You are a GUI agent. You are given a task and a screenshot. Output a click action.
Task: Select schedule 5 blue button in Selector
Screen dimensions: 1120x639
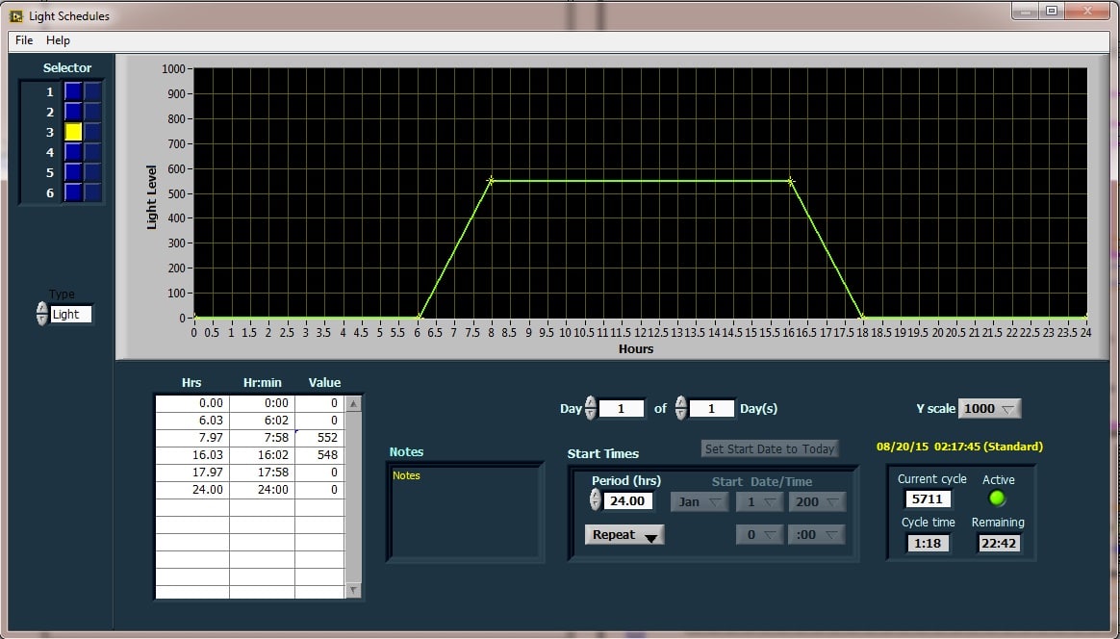point(73,171)
